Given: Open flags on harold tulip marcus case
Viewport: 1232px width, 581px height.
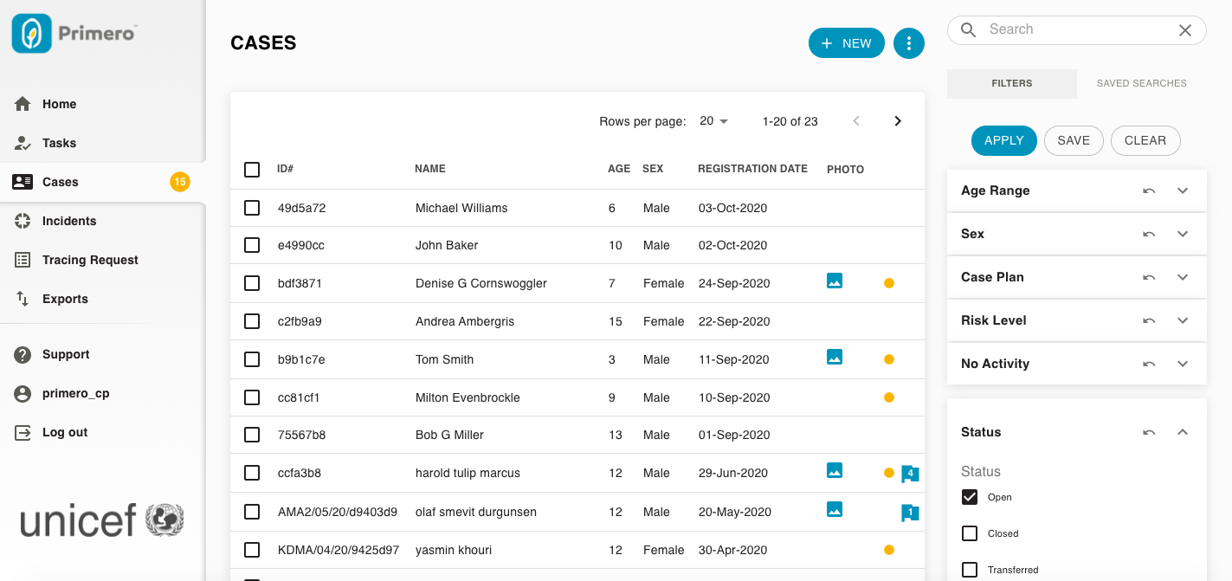Looking at the screenshot, I should (x=910, y=474).
